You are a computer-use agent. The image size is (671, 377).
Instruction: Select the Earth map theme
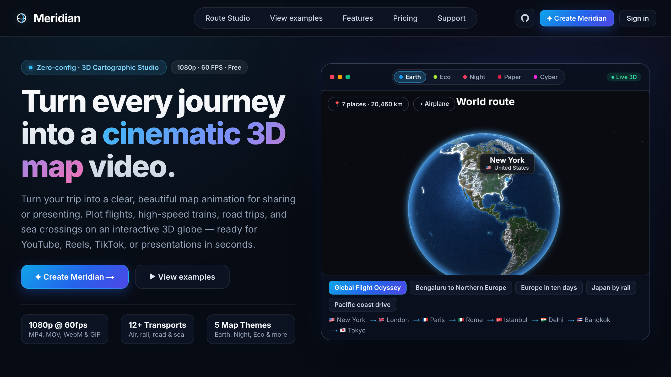[410, 77]
